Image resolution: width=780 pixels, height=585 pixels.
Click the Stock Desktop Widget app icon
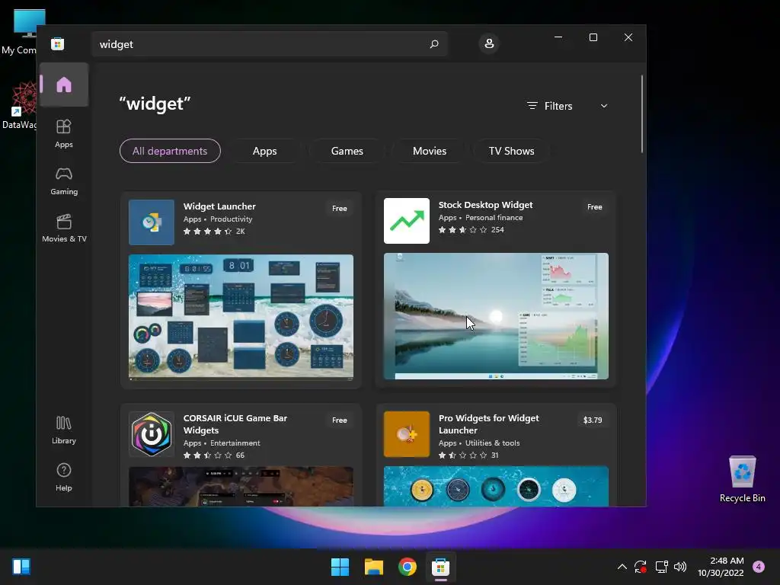(x=407, y=221)
